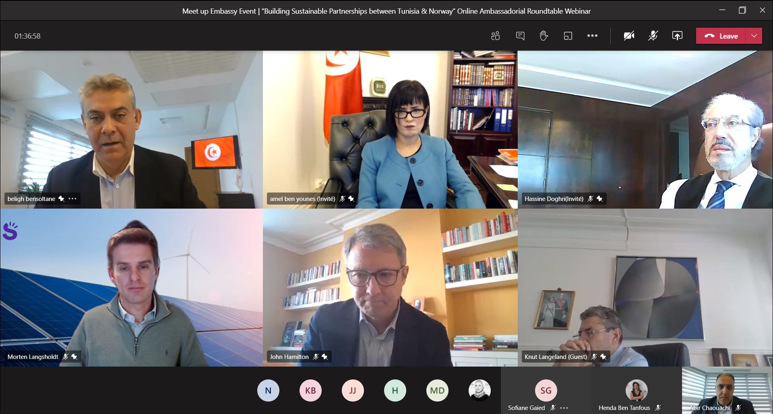Open breakout rooms icon
Screen dimensions: 773x414
tap(568, 36)
